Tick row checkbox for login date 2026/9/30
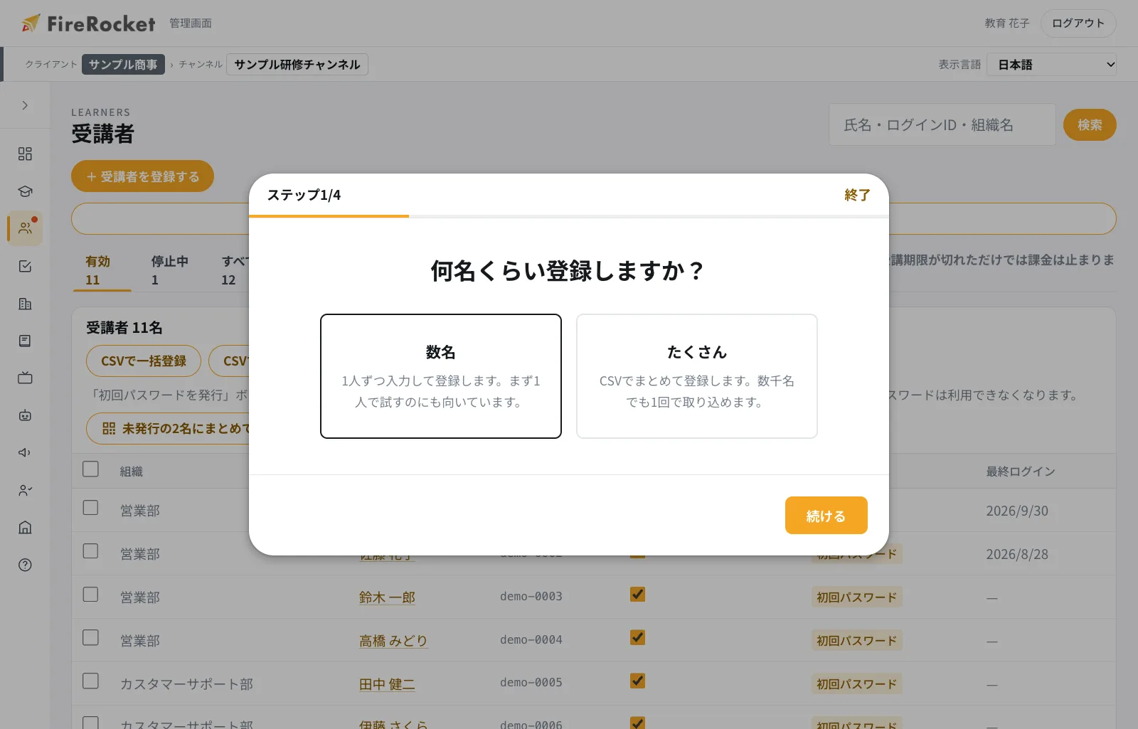Viewport: 1138px width, 729px height. pyautogui.click(x=90, y=507)
